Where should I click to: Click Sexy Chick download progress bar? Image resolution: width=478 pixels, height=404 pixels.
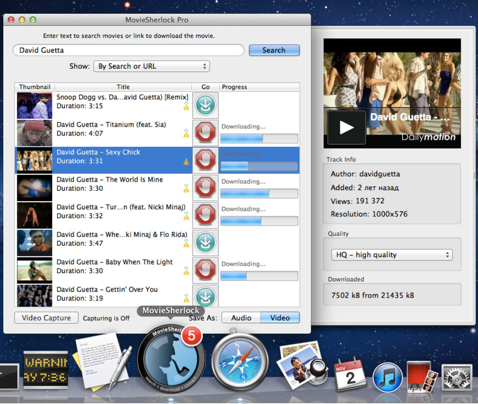tap(259, 166)
